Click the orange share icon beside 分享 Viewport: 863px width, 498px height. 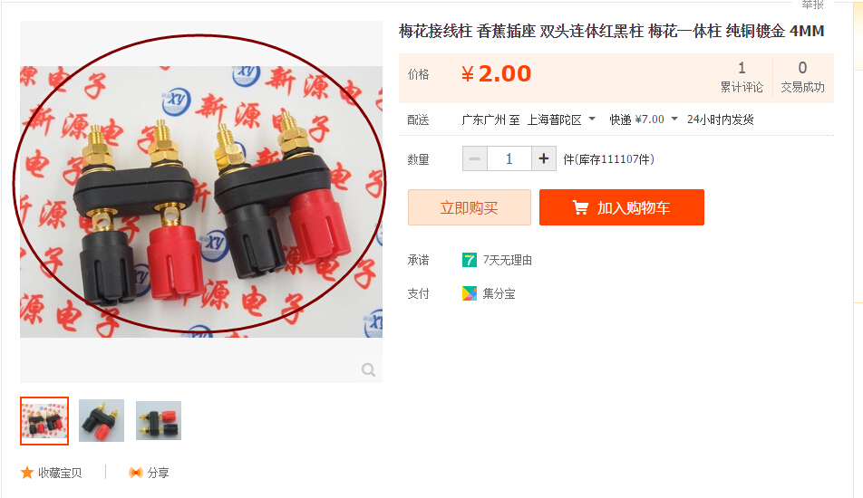(135, 473)
